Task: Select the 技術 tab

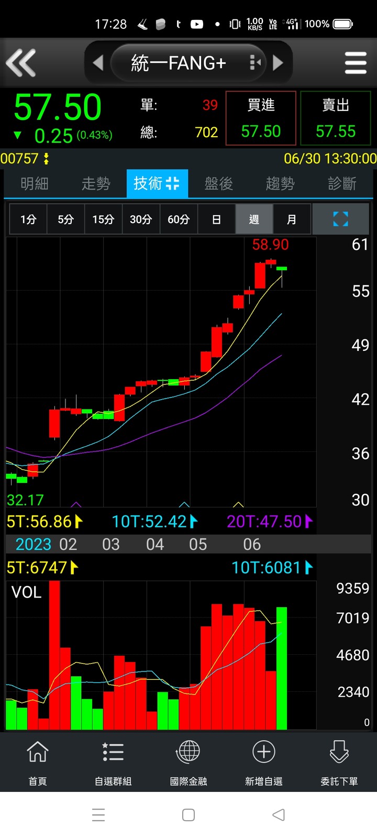Action: [x=157, y=183]
